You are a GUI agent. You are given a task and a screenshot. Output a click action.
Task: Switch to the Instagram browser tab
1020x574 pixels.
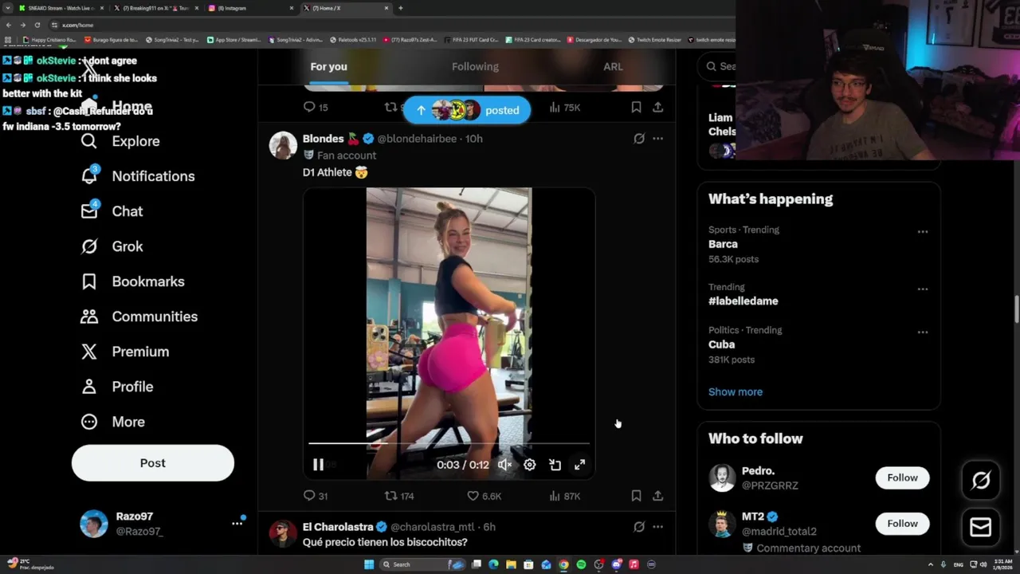249,8
